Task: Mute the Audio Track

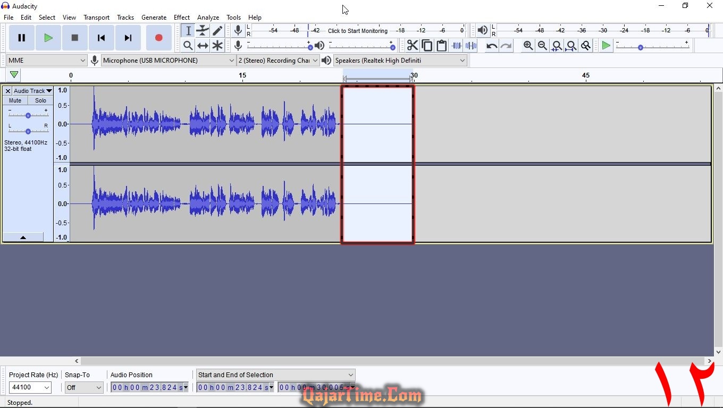Action: click(15, 100)
